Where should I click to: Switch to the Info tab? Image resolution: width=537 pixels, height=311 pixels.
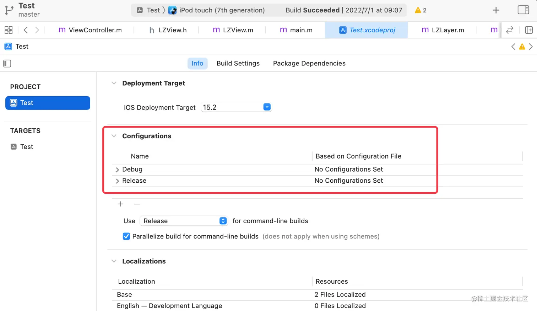tap(197, 63)
